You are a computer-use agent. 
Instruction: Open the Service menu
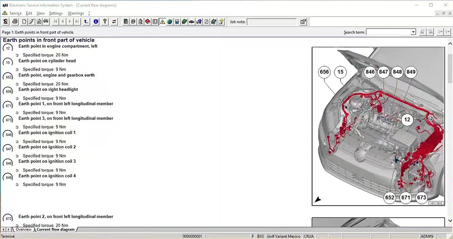tap(15, 13)
